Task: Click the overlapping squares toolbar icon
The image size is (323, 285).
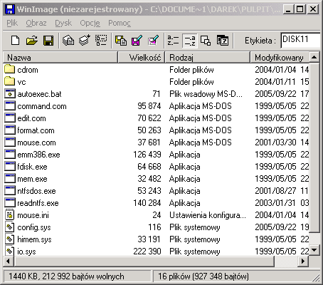Action: pyautogui.click(x=206, y=41)
